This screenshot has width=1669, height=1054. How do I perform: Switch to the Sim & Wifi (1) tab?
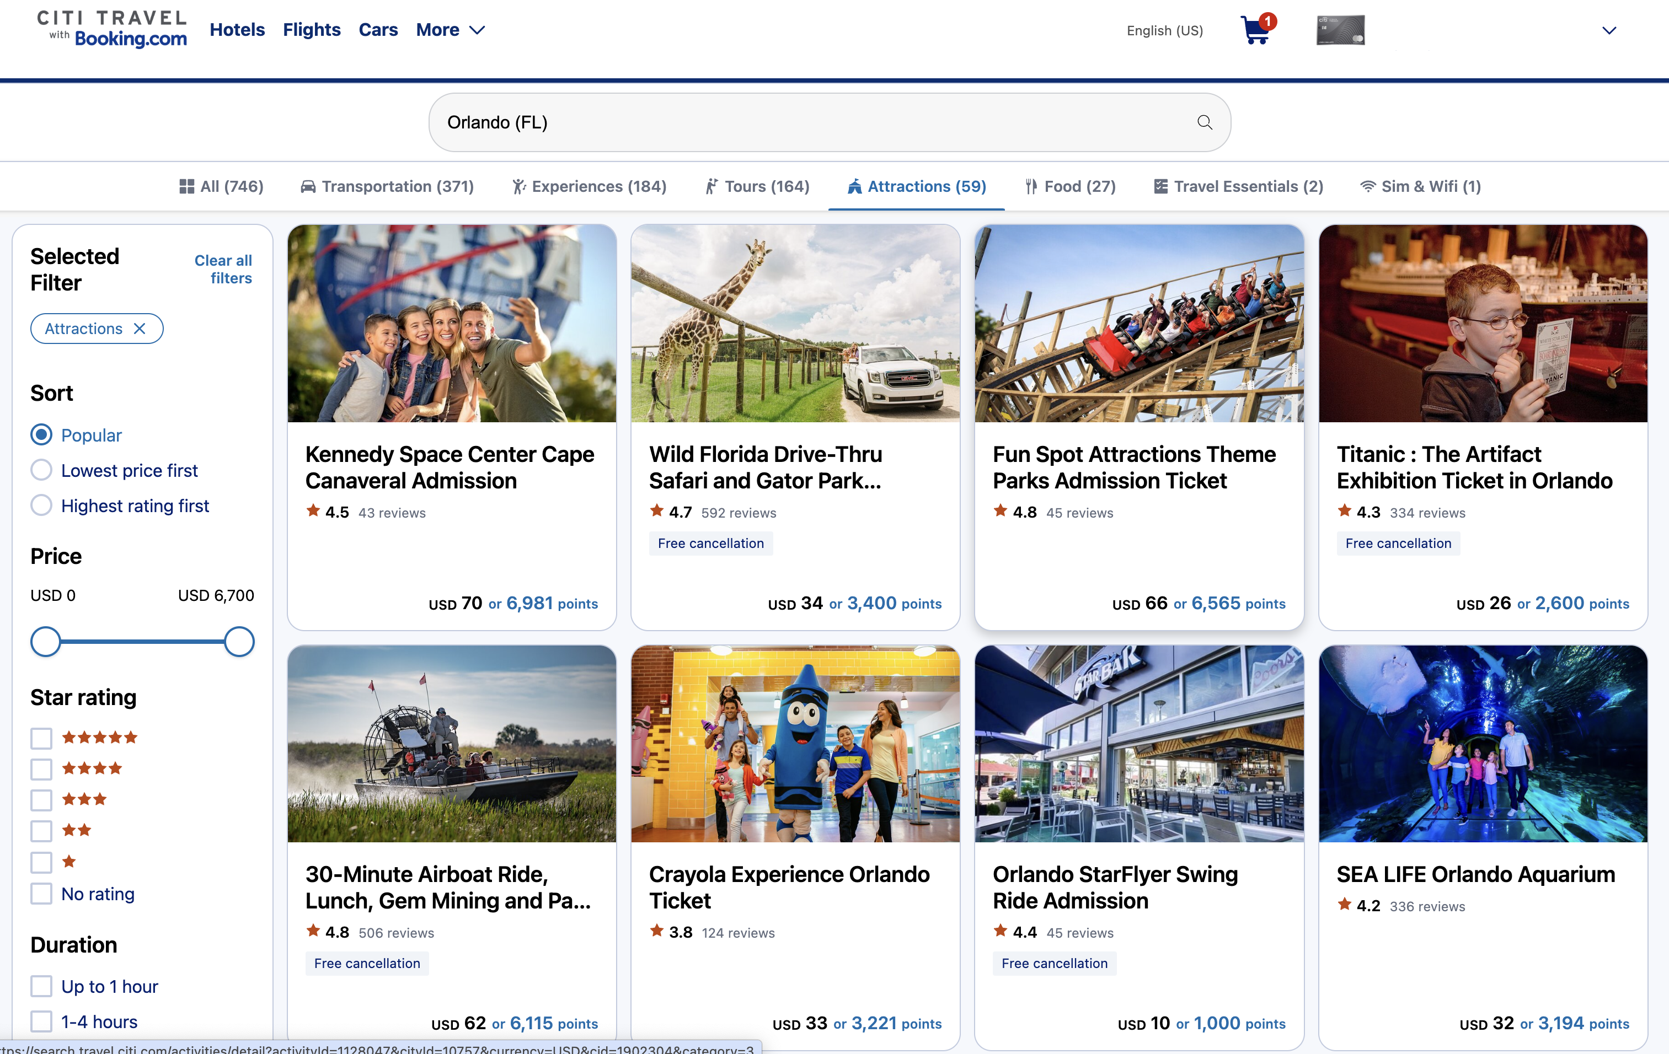(x=1420, y=186)
